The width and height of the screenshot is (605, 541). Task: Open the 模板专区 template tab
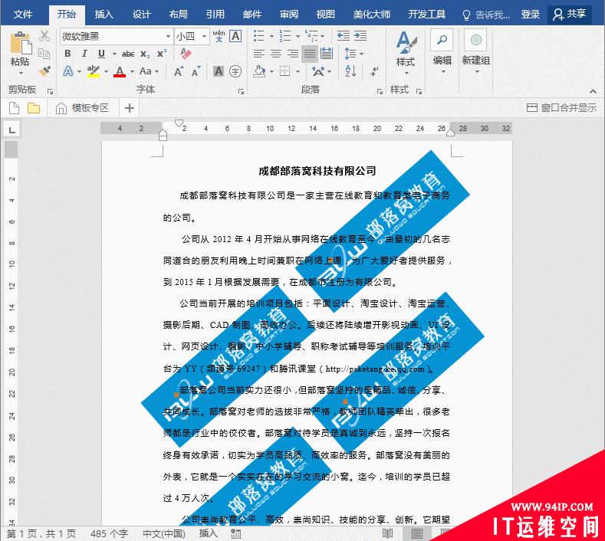point(82,108)
